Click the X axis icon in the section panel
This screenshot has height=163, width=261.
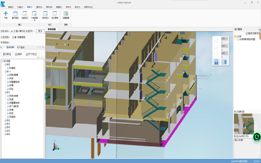point(216,39)
